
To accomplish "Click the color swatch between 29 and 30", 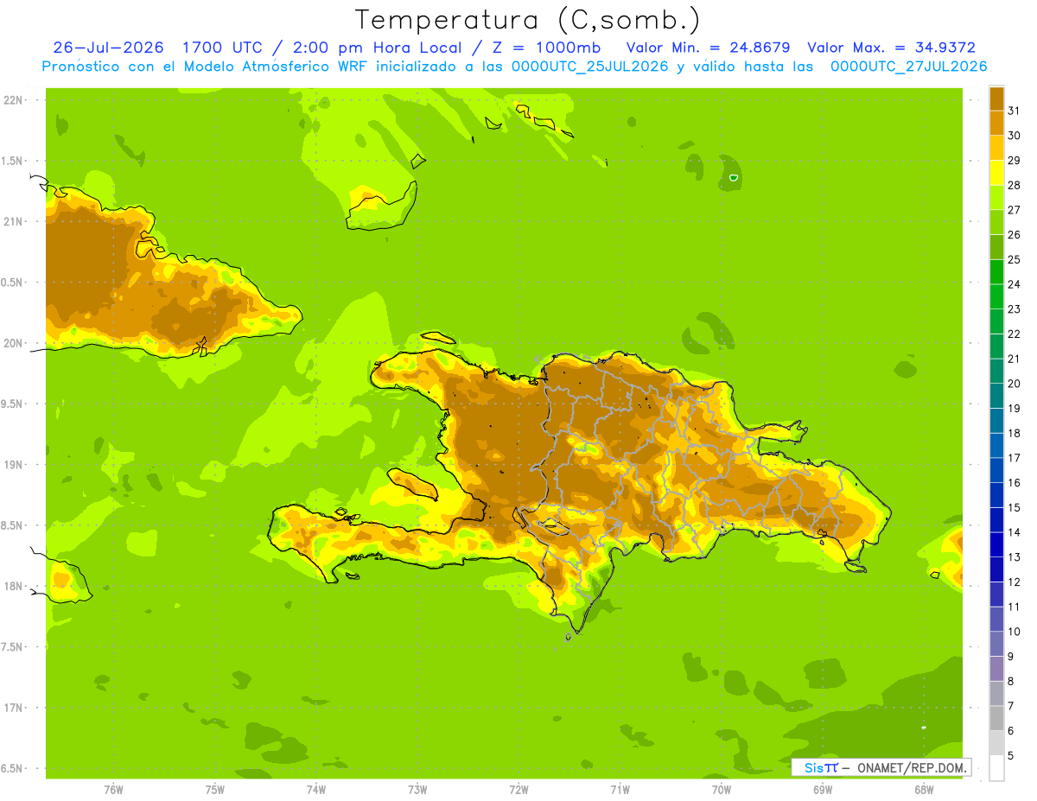I will (996, 148).
